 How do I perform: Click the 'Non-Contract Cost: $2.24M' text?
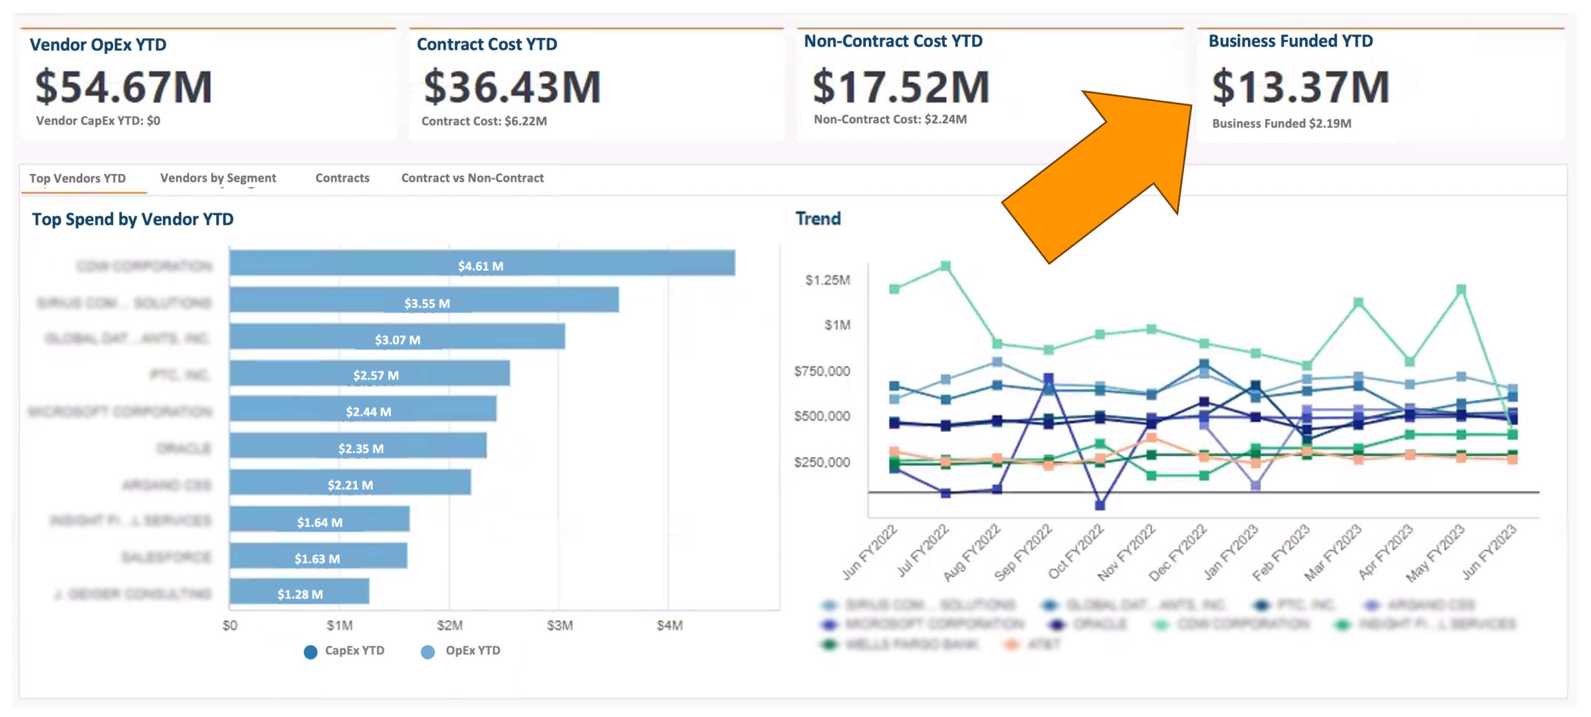pos(890,119)
